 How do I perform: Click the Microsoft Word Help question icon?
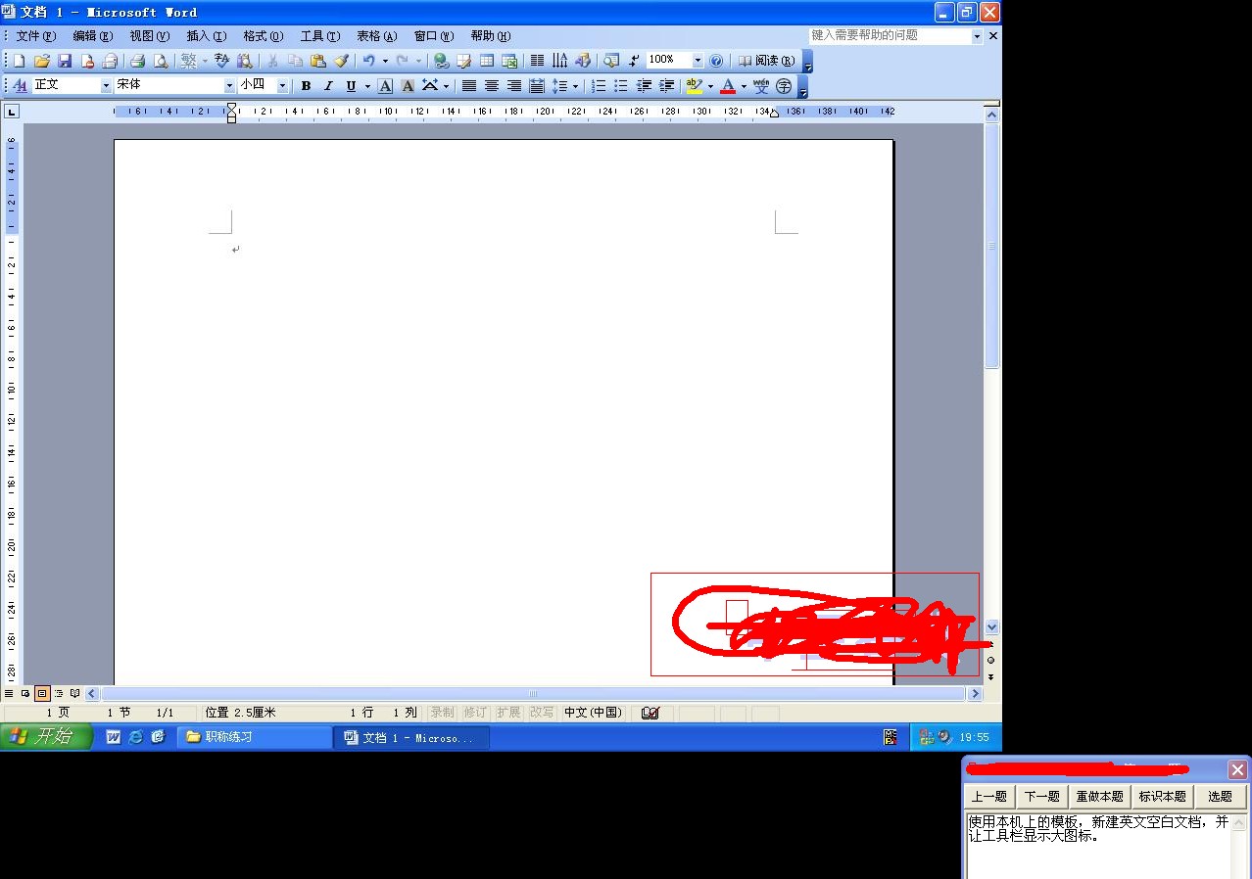(716, 61)
